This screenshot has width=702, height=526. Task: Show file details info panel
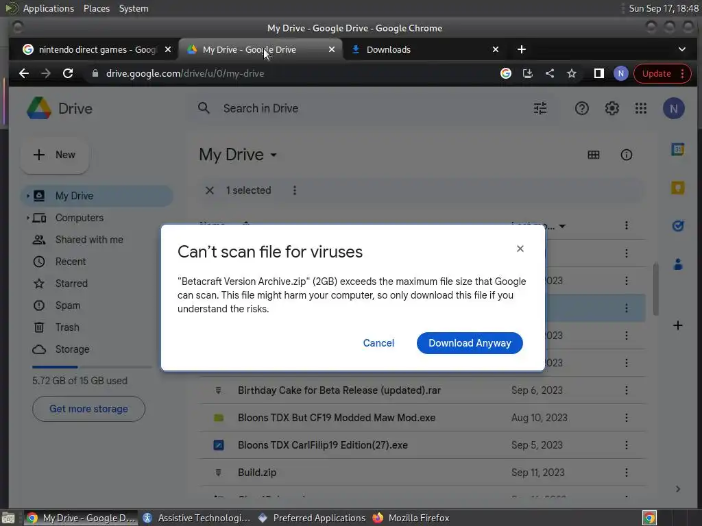626,155
